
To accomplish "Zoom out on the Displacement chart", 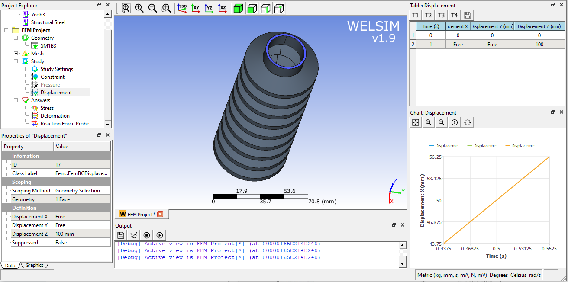I will (x=442, y=122).
